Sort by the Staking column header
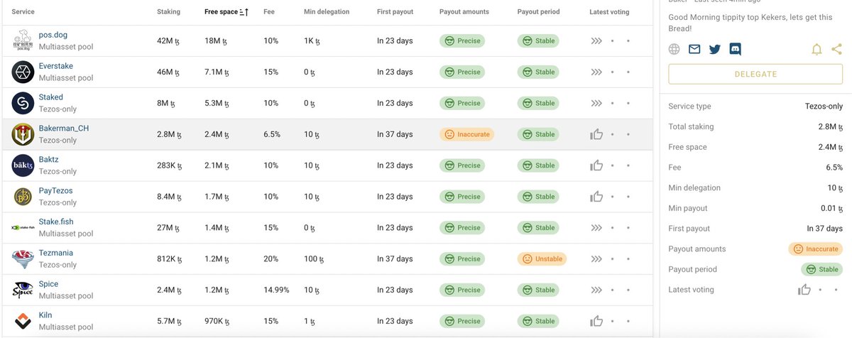The width and height of the screenshot is (852, 338). (168, 12)
